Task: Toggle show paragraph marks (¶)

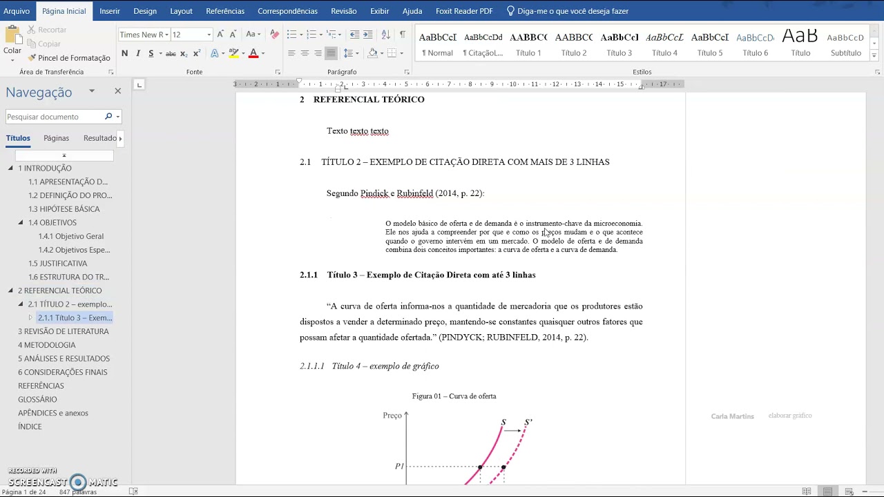Action: [402, 35]
